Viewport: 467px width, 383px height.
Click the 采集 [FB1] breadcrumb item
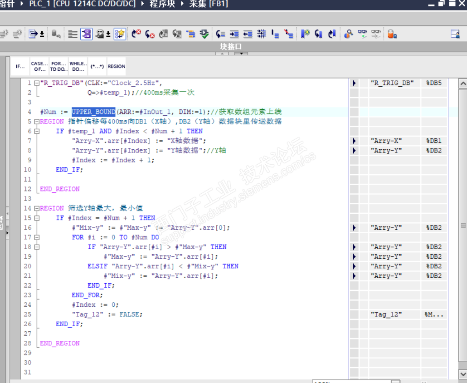[x=209, y=4]
